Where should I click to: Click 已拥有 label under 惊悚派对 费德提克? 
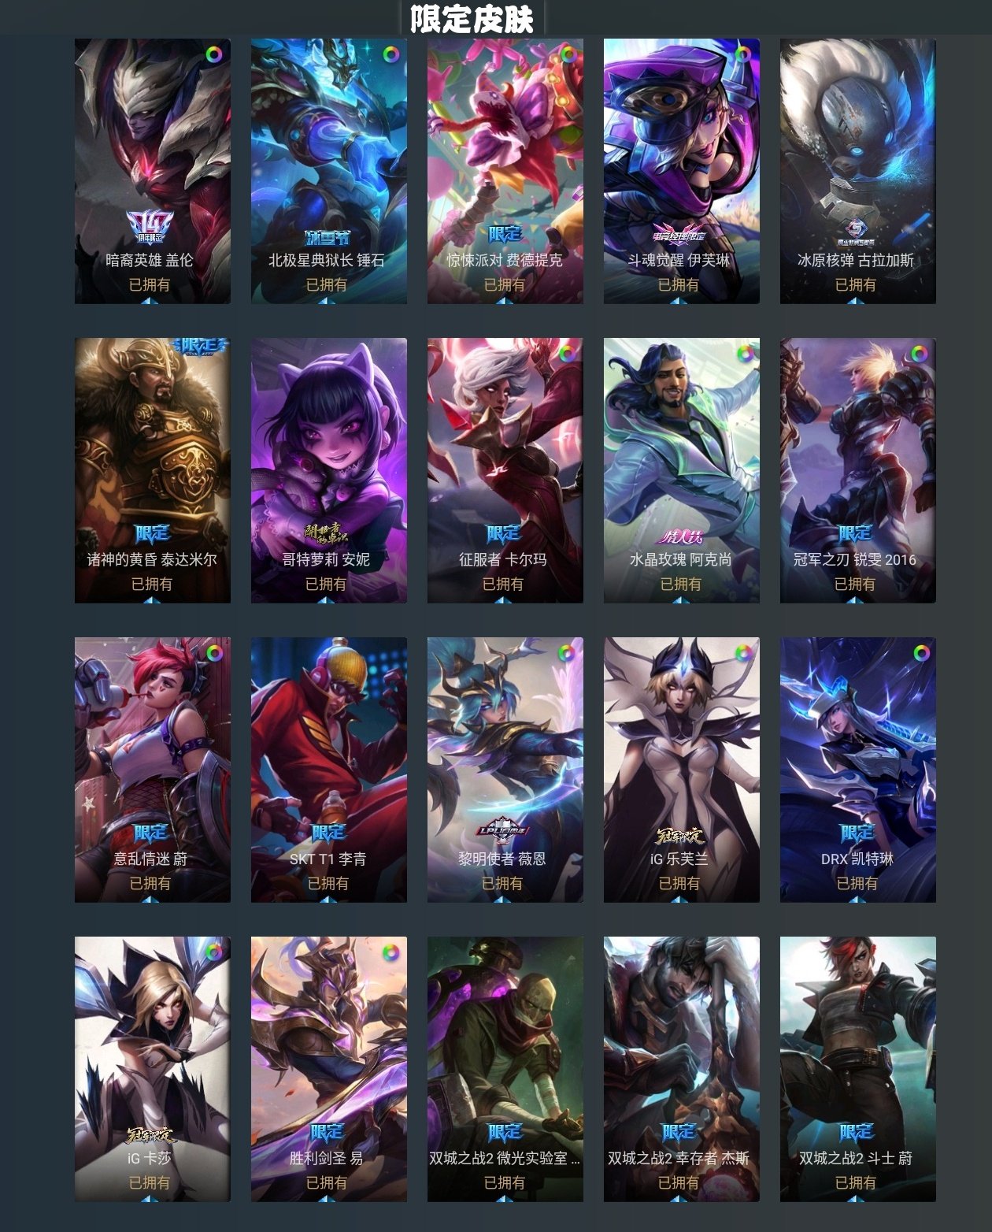coord(504,284)
